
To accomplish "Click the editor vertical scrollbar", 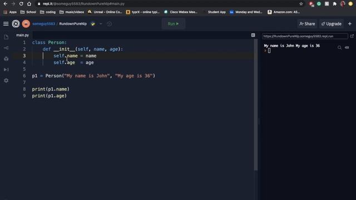I will tap(256, 105).
